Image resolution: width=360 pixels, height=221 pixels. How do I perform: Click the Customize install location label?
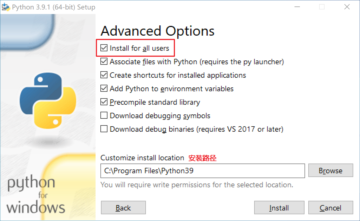pyautogui.click(x=142, y=158)
